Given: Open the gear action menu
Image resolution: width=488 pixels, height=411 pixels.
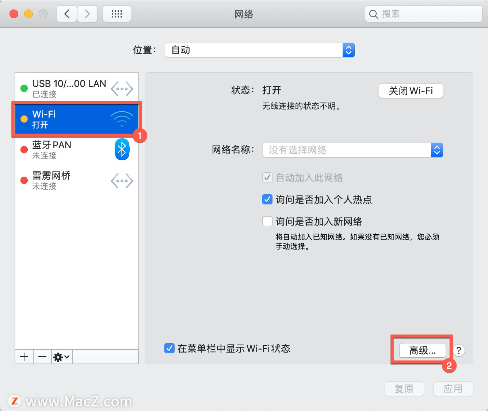Looking at the screenshot, I should coord(61,357).
